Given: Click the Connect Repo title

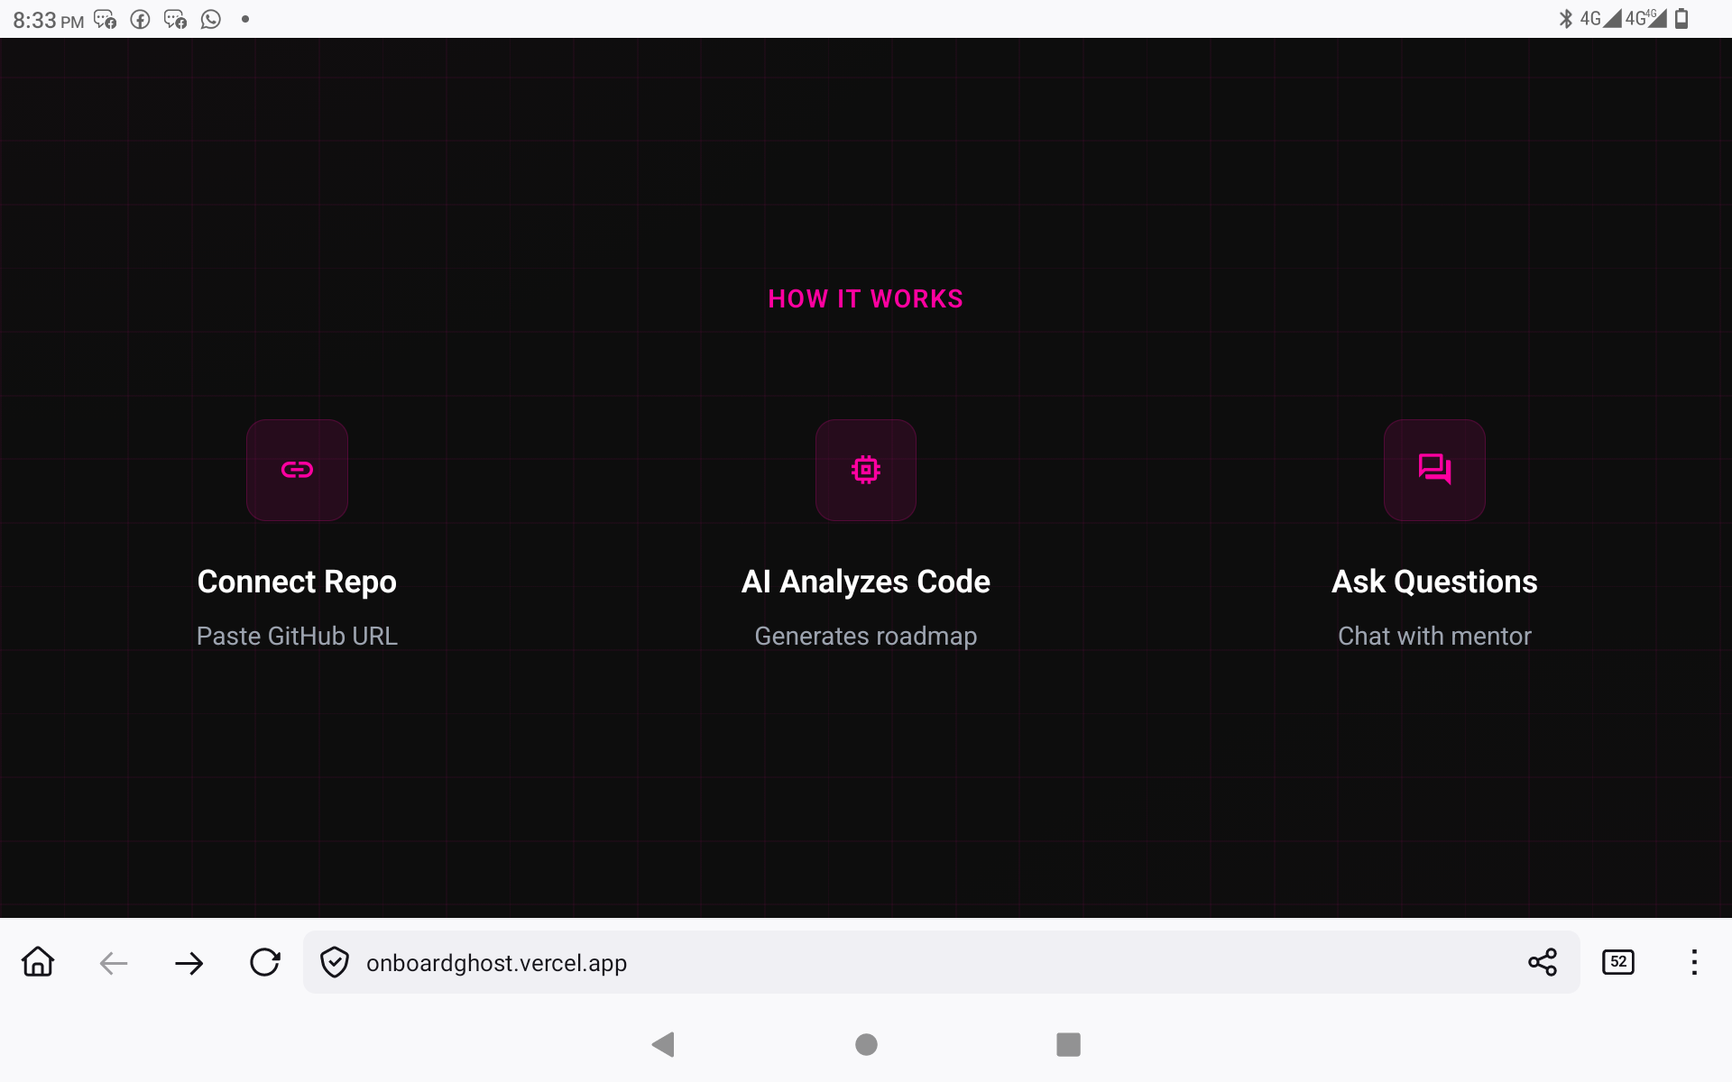Looking at the screenshot, I should pos(297,582).
